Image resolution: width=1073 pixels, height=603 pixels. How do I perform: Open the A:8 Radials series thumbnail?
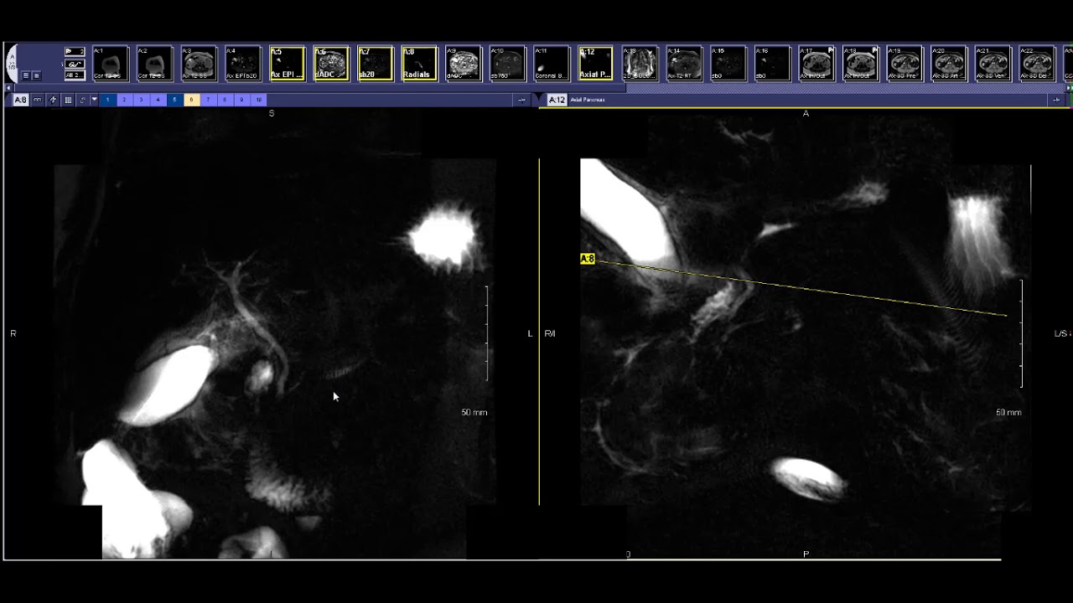pyautogui.click(x=419, y=64)
